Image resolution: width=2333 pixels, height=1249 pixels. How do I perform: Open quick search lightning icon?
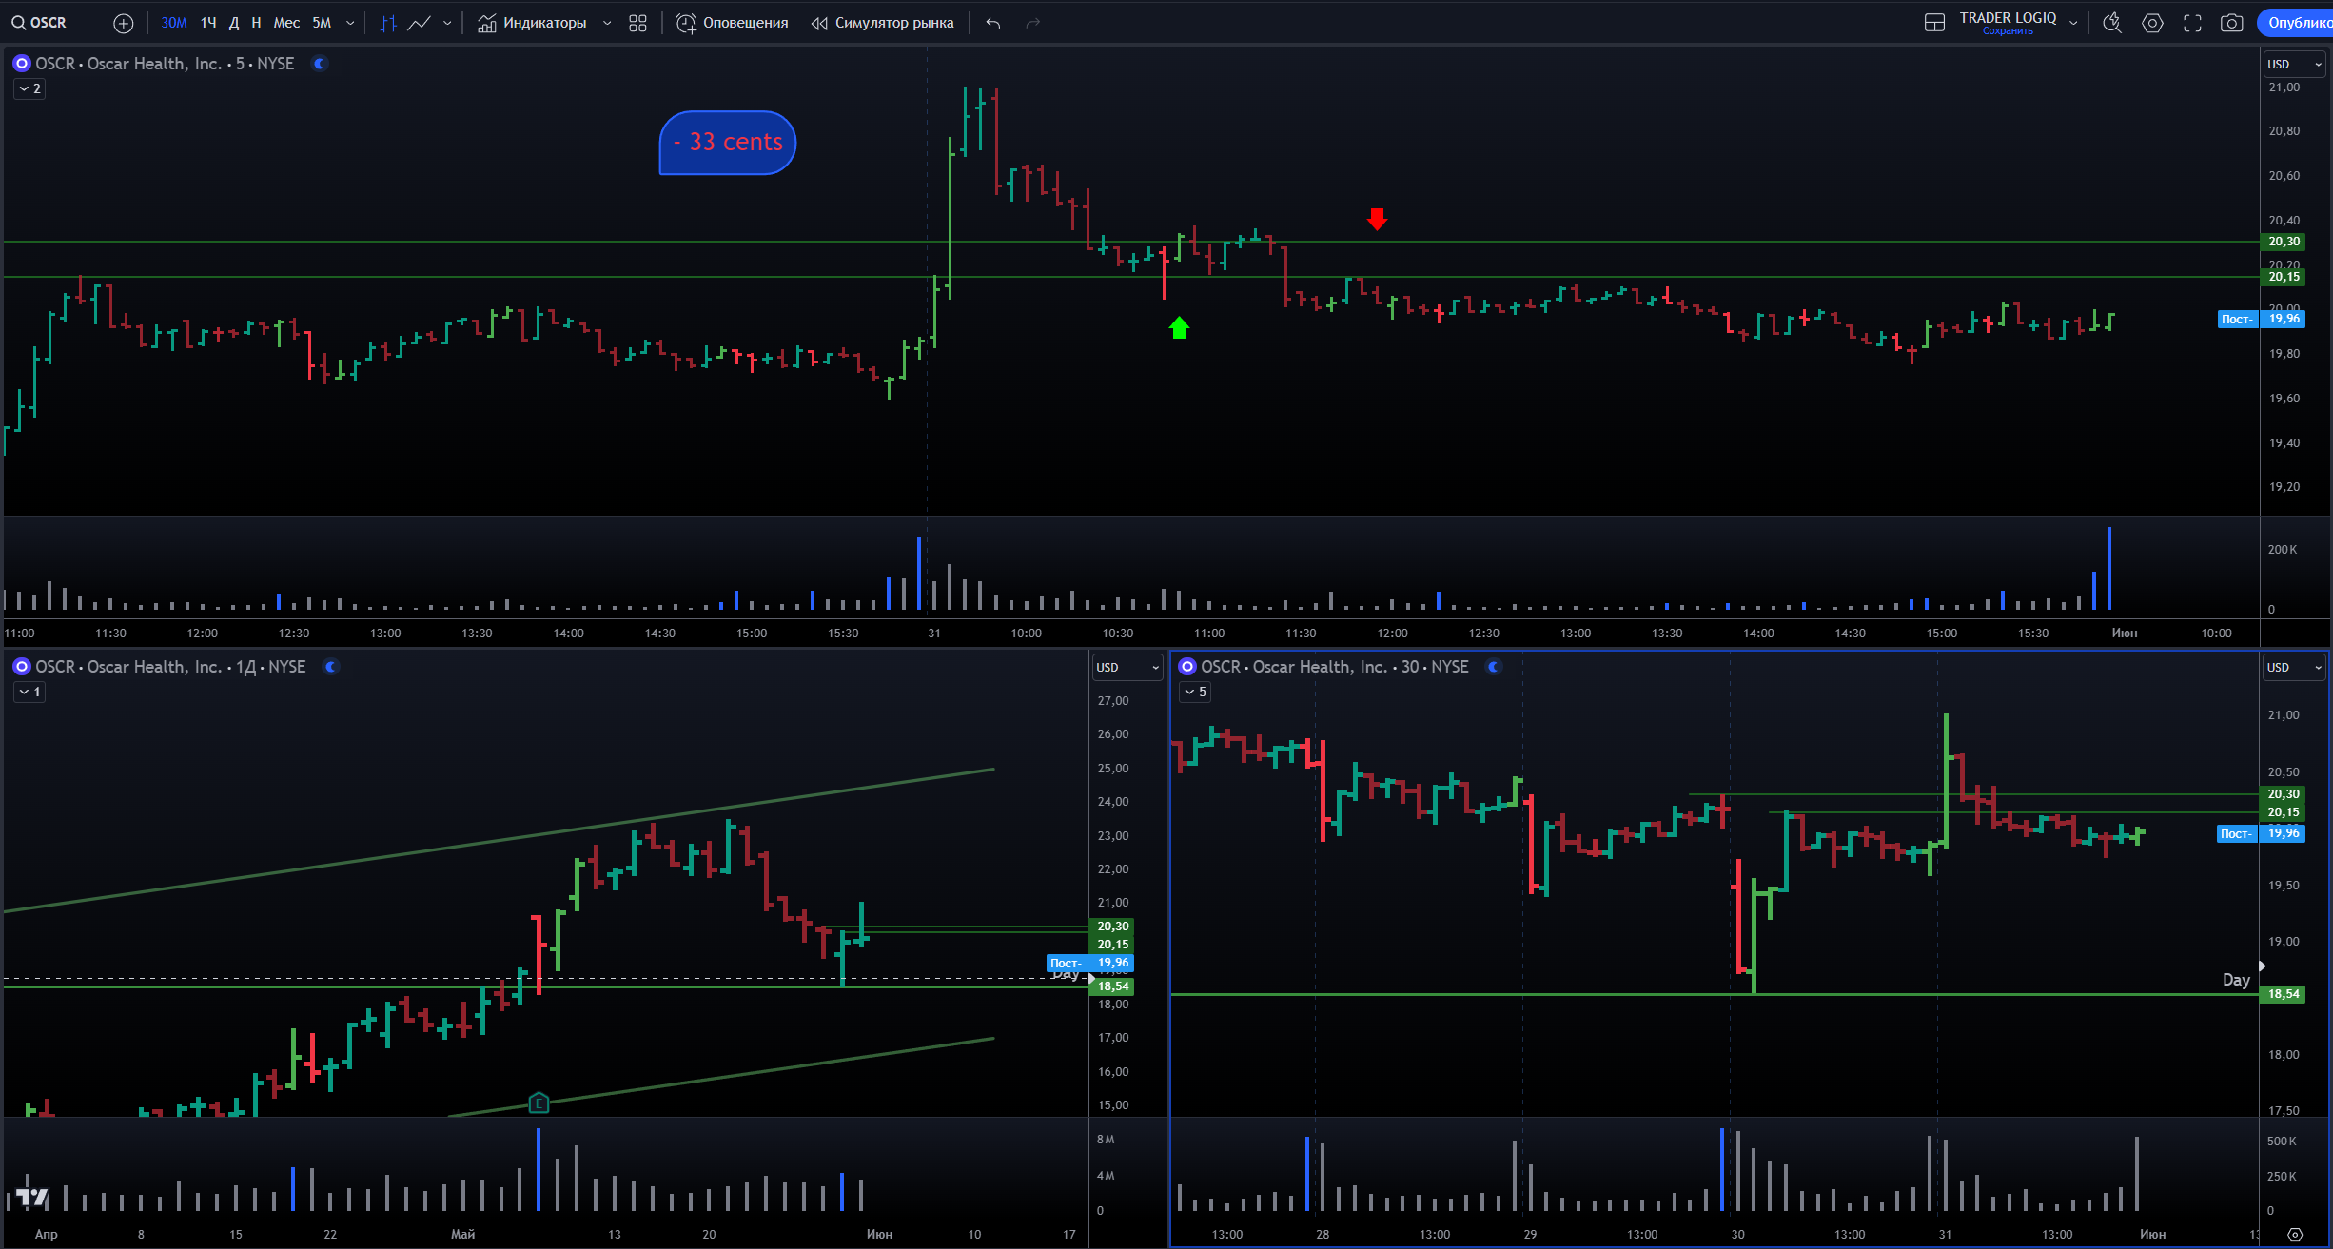[x=2112, y=23]
